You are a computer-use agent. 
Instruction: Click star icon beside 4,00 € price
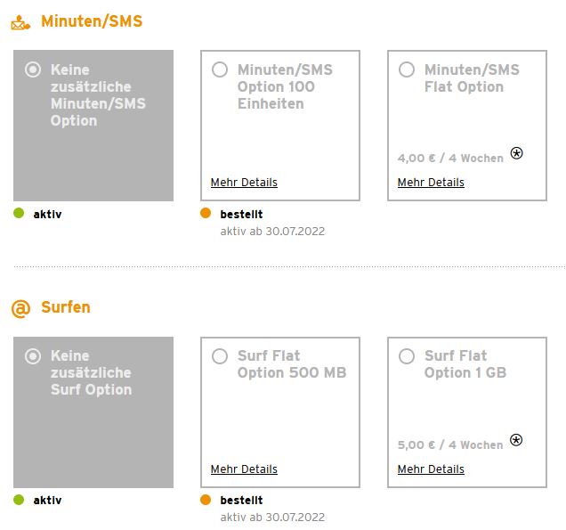tap(517, 153)
